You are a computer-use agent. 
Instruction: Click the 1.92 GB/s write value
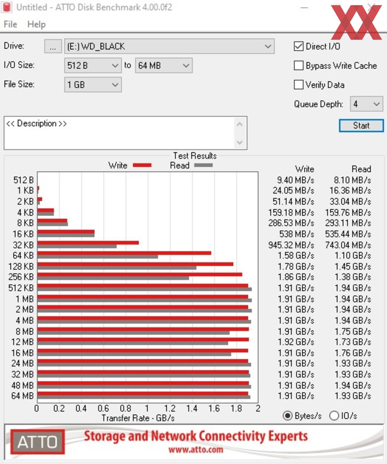tap(296, 342)
